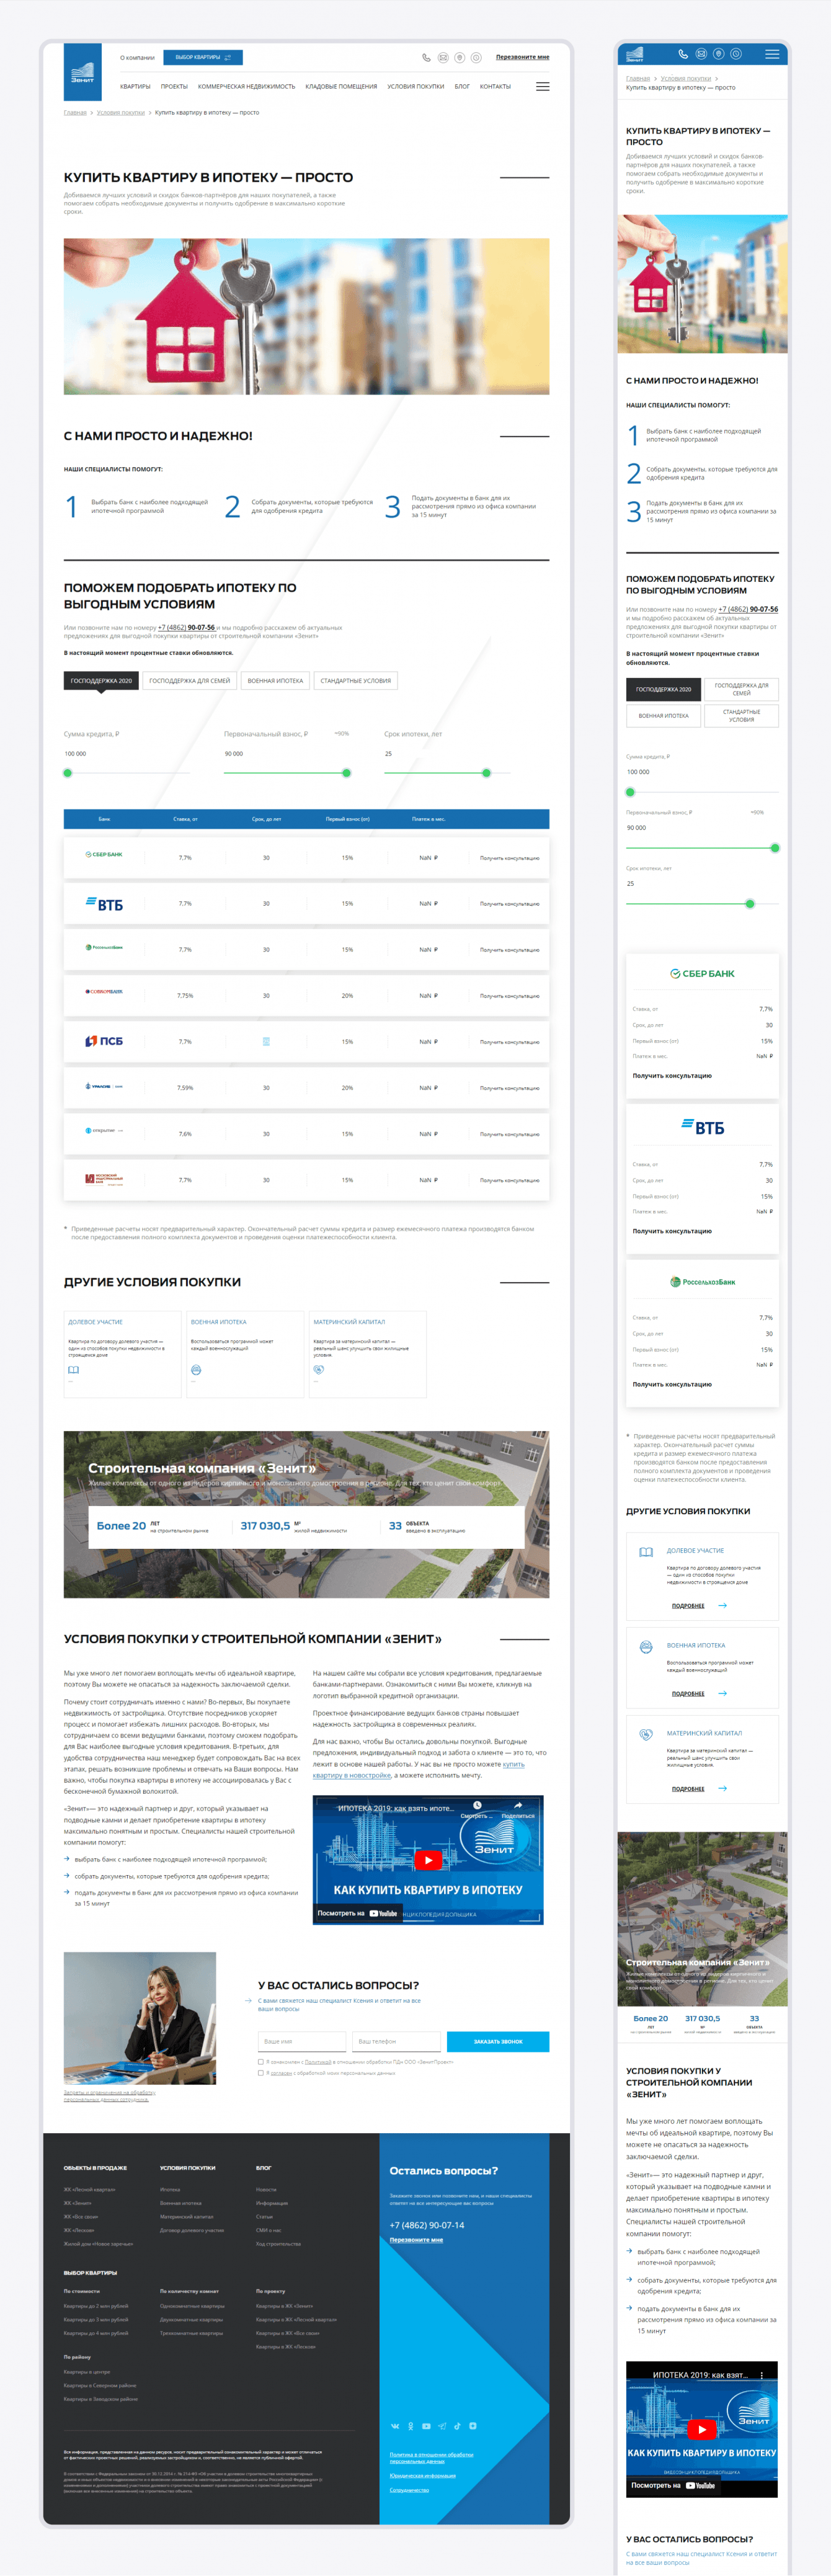The image size is (831, 2576).
Task: Play the mobile YouTube video about ипотека
Action: (702, 2429)
